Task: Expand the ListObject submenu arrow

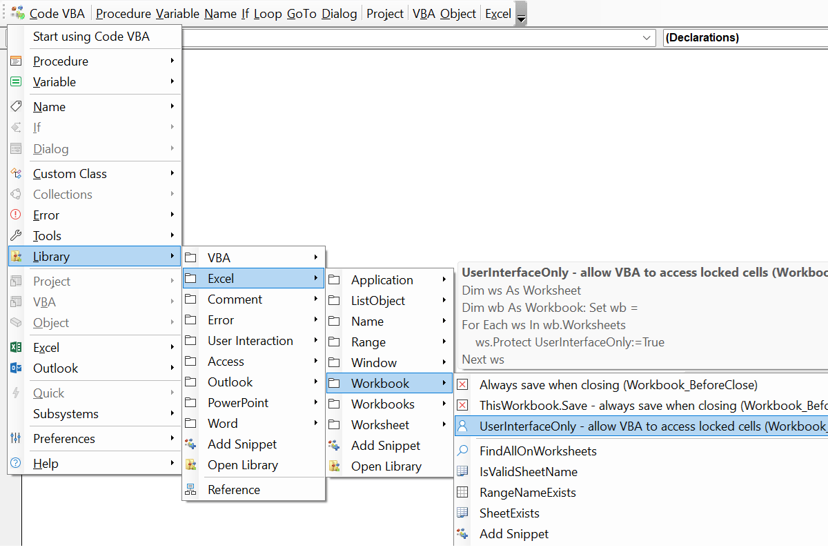Action: (x=444, y=301)
